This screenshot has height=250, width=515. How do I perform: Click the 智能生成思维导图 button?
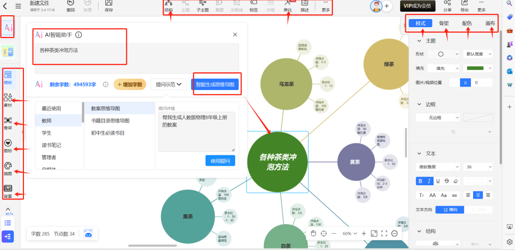[215, 84]
